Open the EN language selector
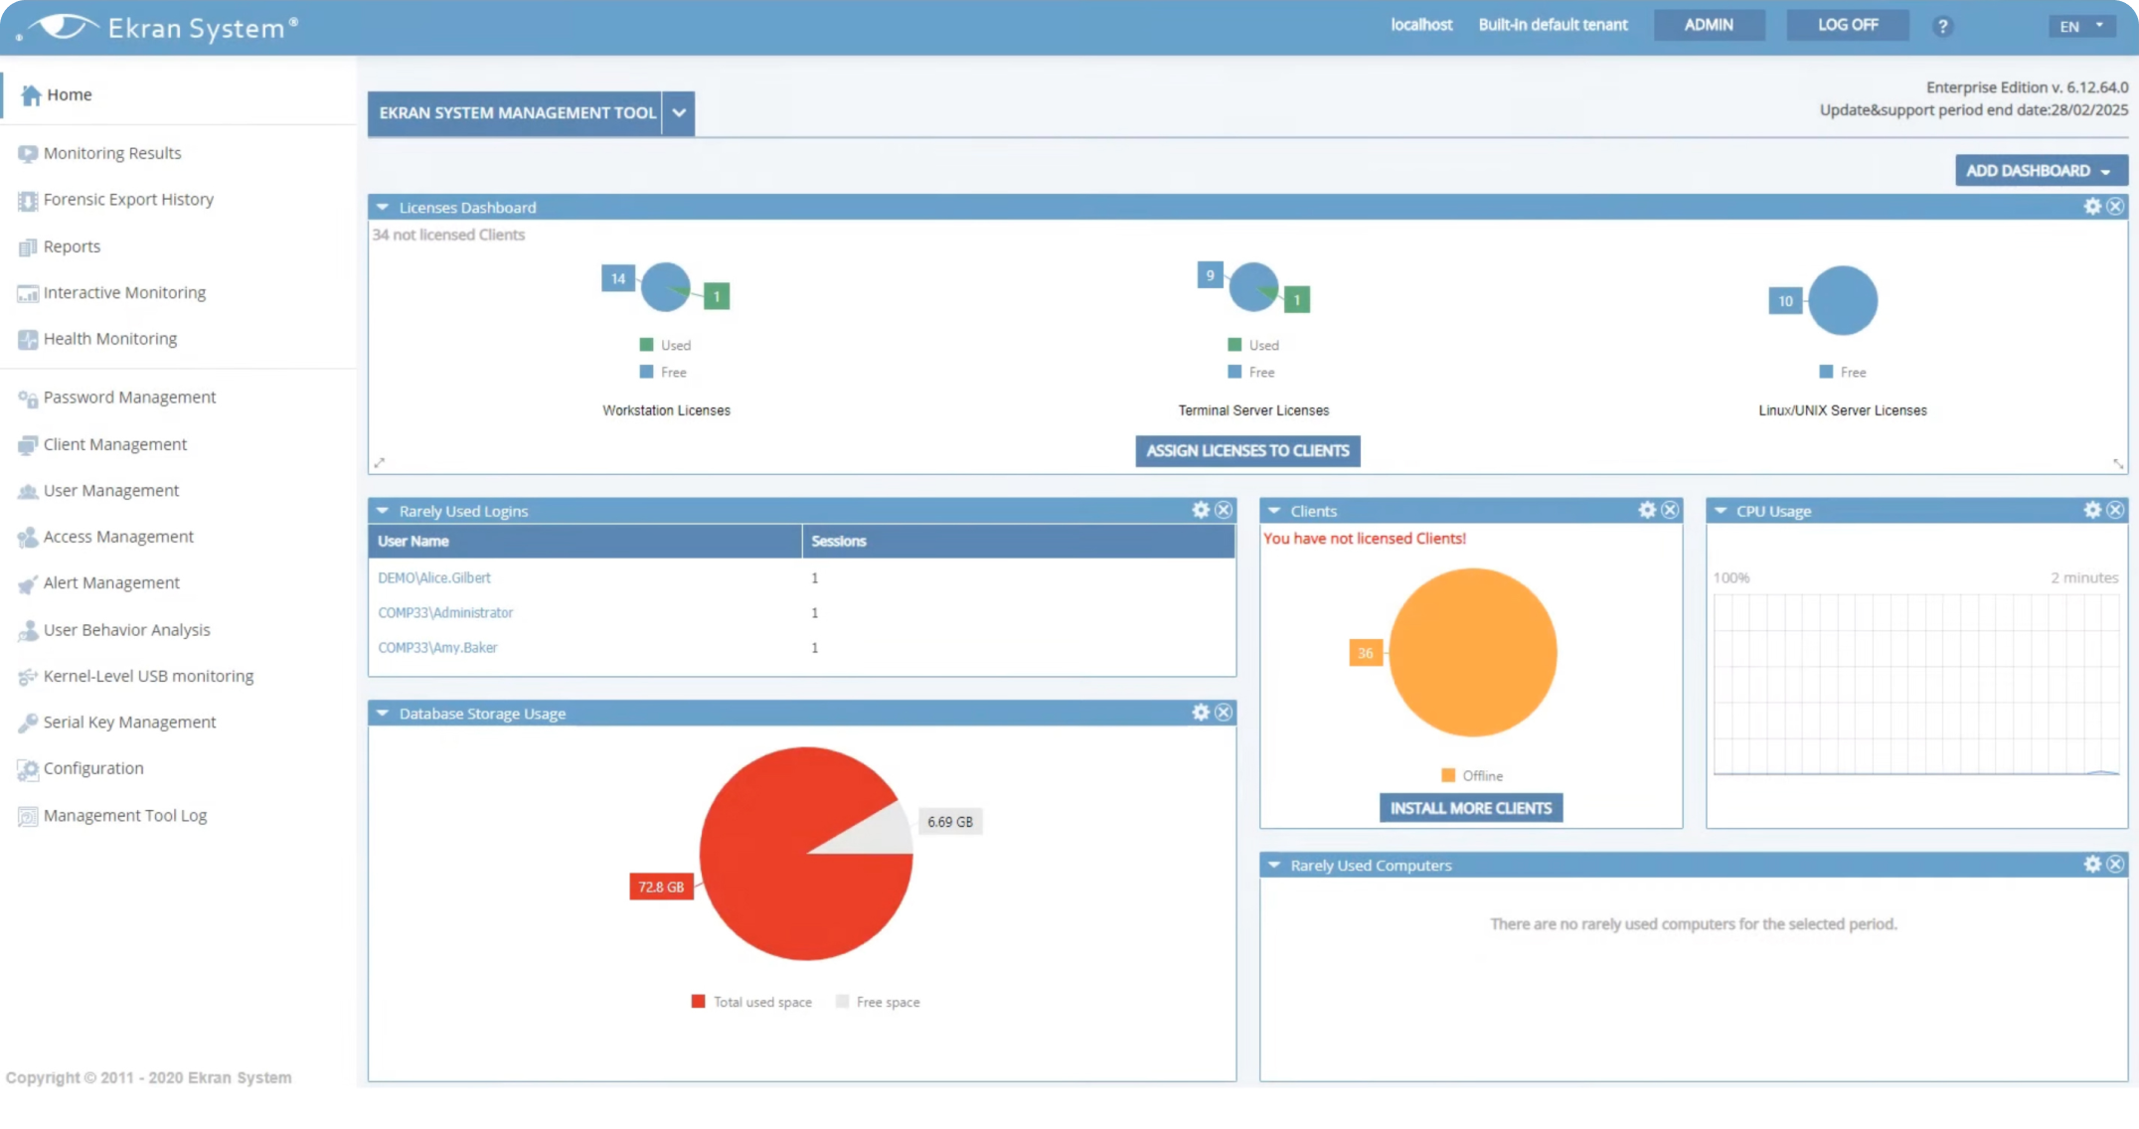This screenshot has height=1129, width=2139. pos(2082,27)
